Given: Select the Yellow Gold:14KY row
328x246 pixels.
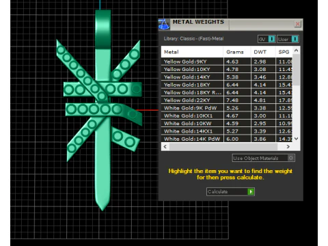Looking at the screenshot, I should coord(227,77).
